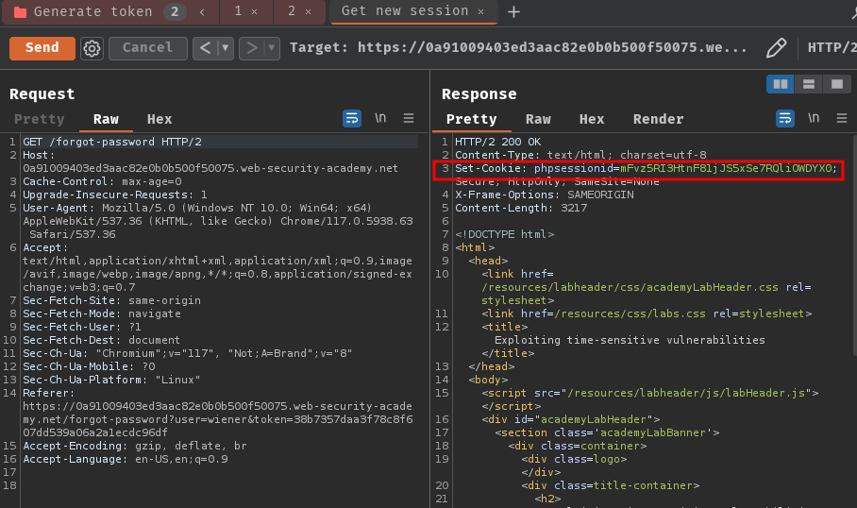Click the HTTP/2 protocol label
Image resolution: width=857 pixels, height=508 pixels.
pyautogui.click(x=832, y=47)
